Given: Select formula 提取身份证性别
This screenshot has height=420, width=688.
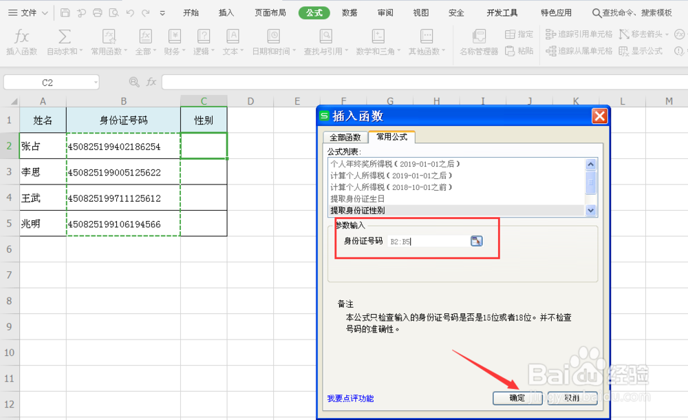Looking at the screenshot, I should [456, 211].
